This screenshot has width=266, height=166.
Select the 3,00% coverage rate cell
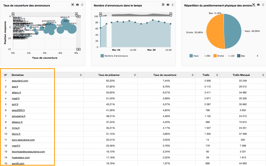(x=167, y=140)
